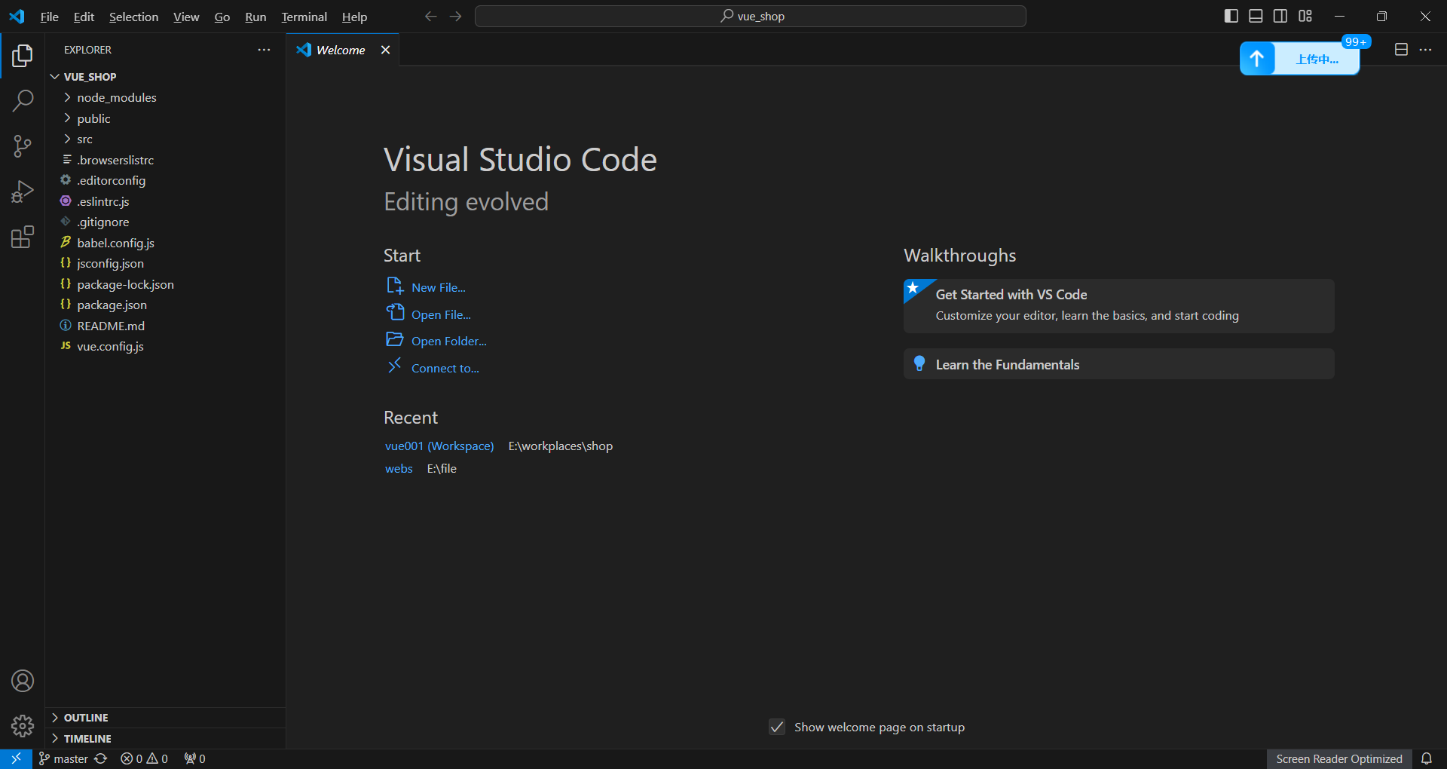Screen dimensions: 1447x769
Task: Open the Manage gear icon
Action: 23,726
